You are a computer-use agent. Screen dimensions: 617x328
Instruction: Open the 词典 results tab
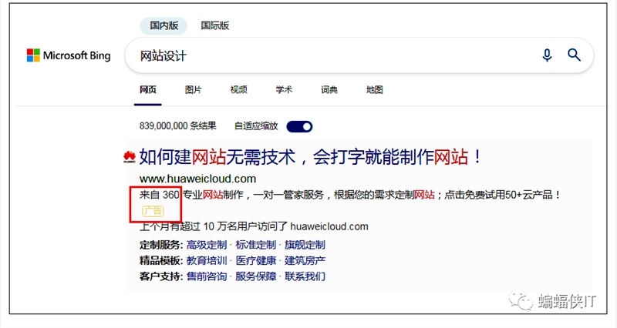pos(329,90)
